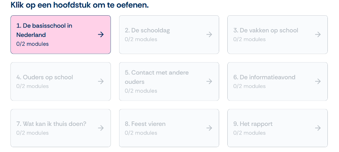The height and width of the screenshot is (152, 339).
Task: Open the Het rapport chapter title
Action: click(x=253, y=124)
